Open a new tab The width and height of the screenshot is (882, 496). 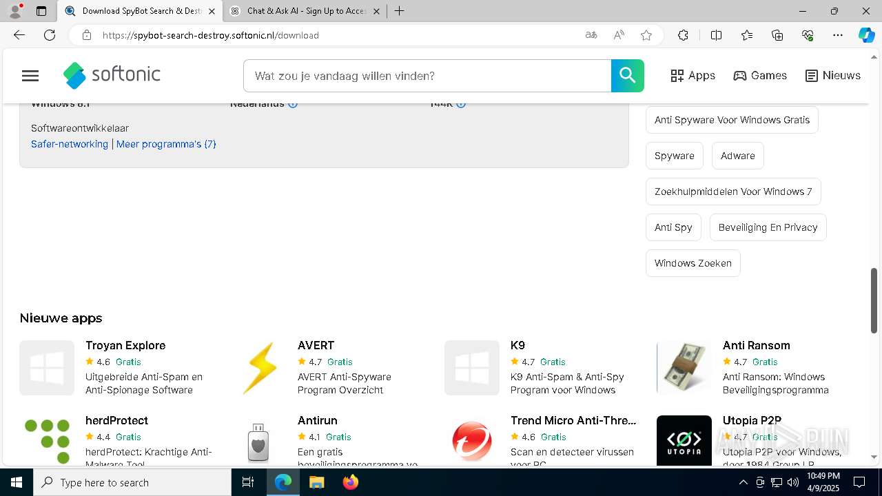coord(400,11)
